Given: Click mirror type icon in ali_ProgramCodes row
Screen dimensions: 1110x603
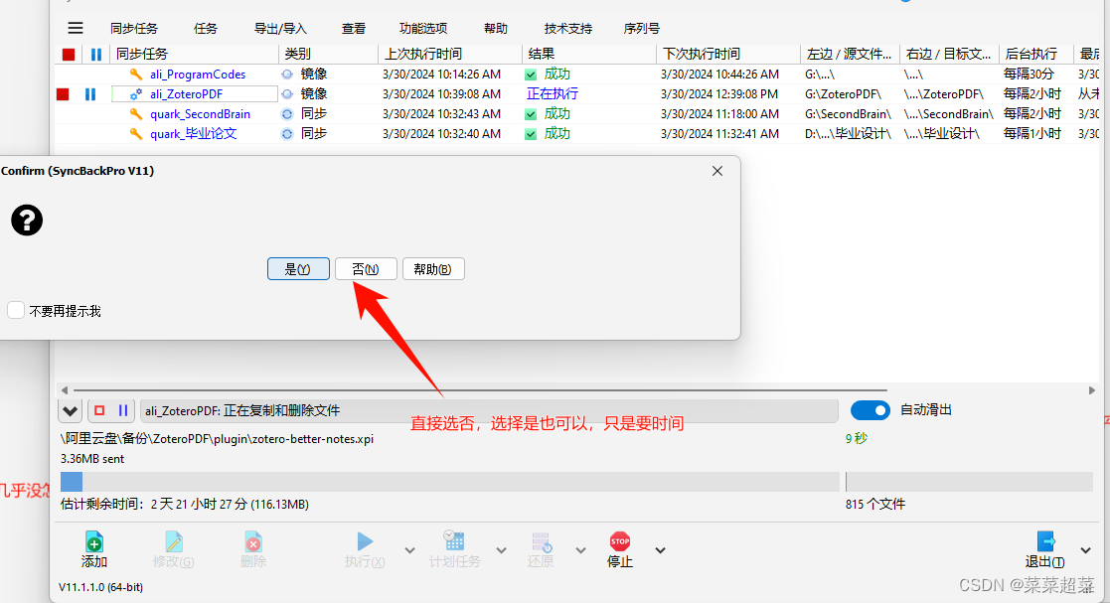Looking at the screenshot, I should click(x=287, y=75).
